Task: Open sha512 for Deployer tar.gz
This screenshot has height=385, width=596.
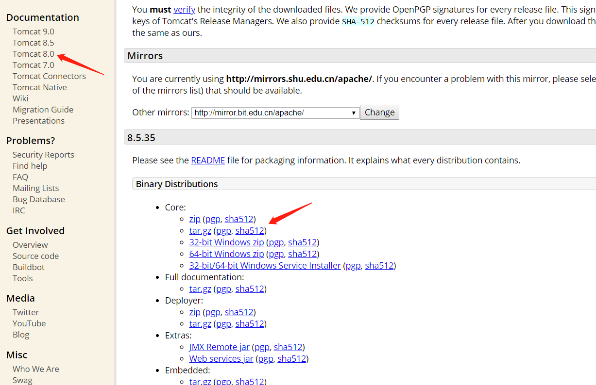Action: pos(250,324)
